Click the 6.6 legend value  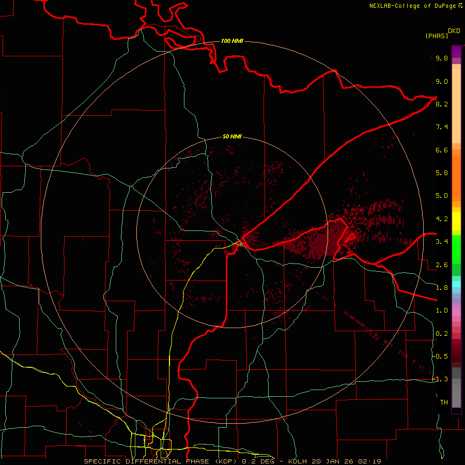tap(442, 150)
